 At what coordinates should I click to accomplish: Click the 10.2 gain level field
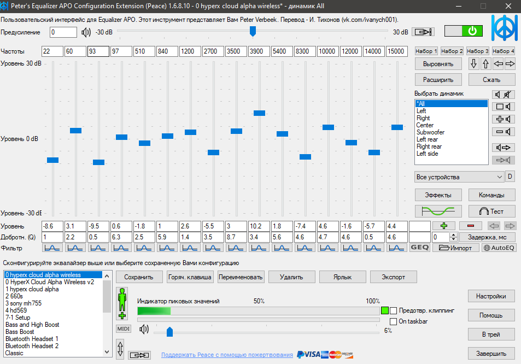259,226
